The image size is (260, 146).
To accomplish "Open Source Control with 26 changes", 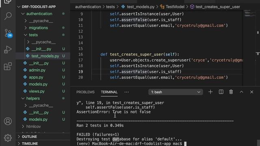I will coord(8,33).
